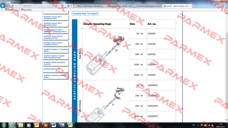Screen dimensions: 228x128
Task: Open Keofitt Obsolete Sampling Valve
Action: 56,76
